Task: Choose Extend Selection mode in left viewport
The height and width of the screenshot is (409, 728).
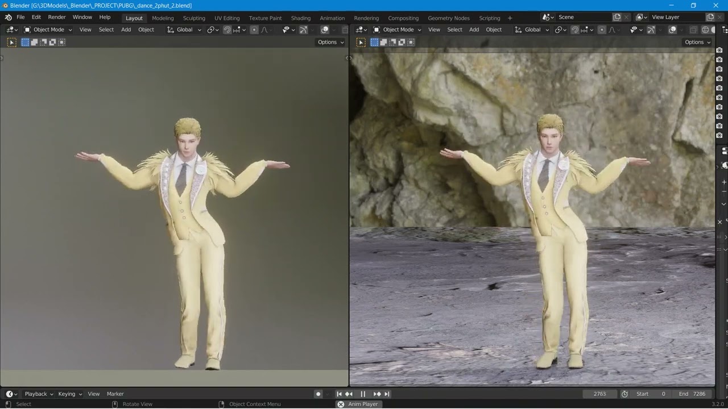Action: pos(34,42)
